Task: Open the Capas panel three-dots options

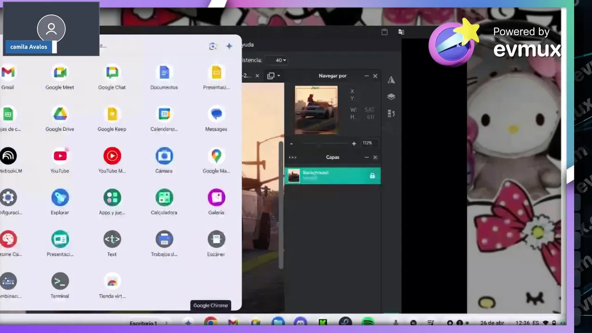Action: coord(292,157)
